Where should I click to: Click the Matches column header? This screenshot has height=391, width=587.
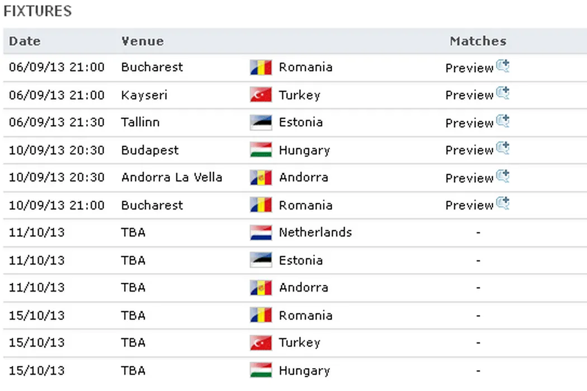coord(478,41)
